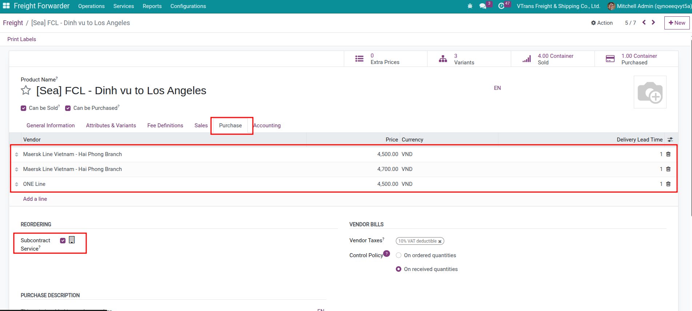Delete the ONE Line vendor row
The image size is (692, 311).
pos(668,184)
